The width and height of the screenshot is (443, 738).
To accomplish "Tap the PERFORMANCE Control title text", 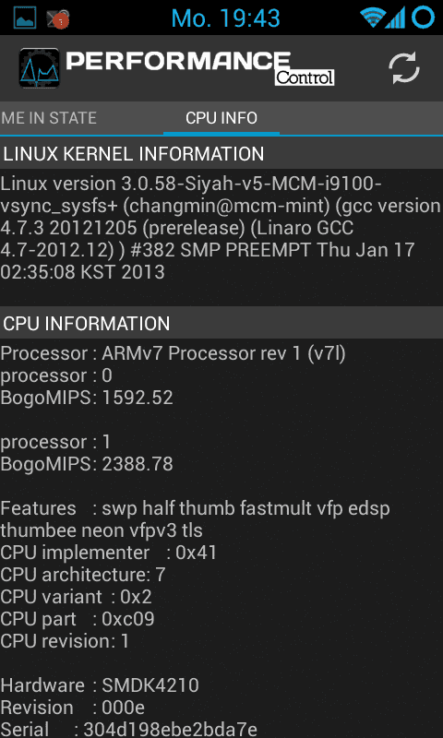I will [200, 67].
